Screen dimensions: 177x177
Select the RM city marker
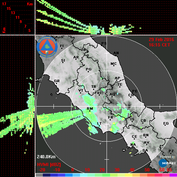tap(90, 111)
